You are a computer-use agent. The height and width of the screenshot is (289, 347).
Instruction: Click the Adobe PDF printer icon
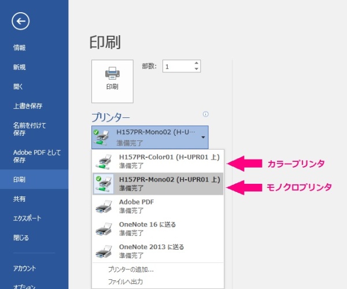tap(104, 206)
